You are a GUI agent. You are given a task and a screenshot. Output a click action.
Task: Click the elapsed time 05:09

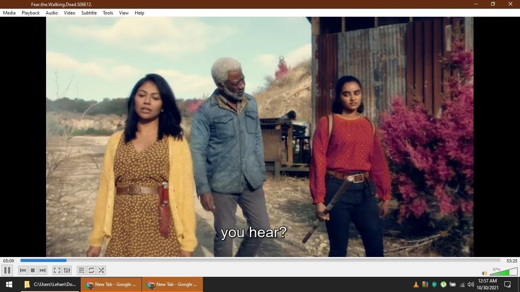click(x=8, y=261)
